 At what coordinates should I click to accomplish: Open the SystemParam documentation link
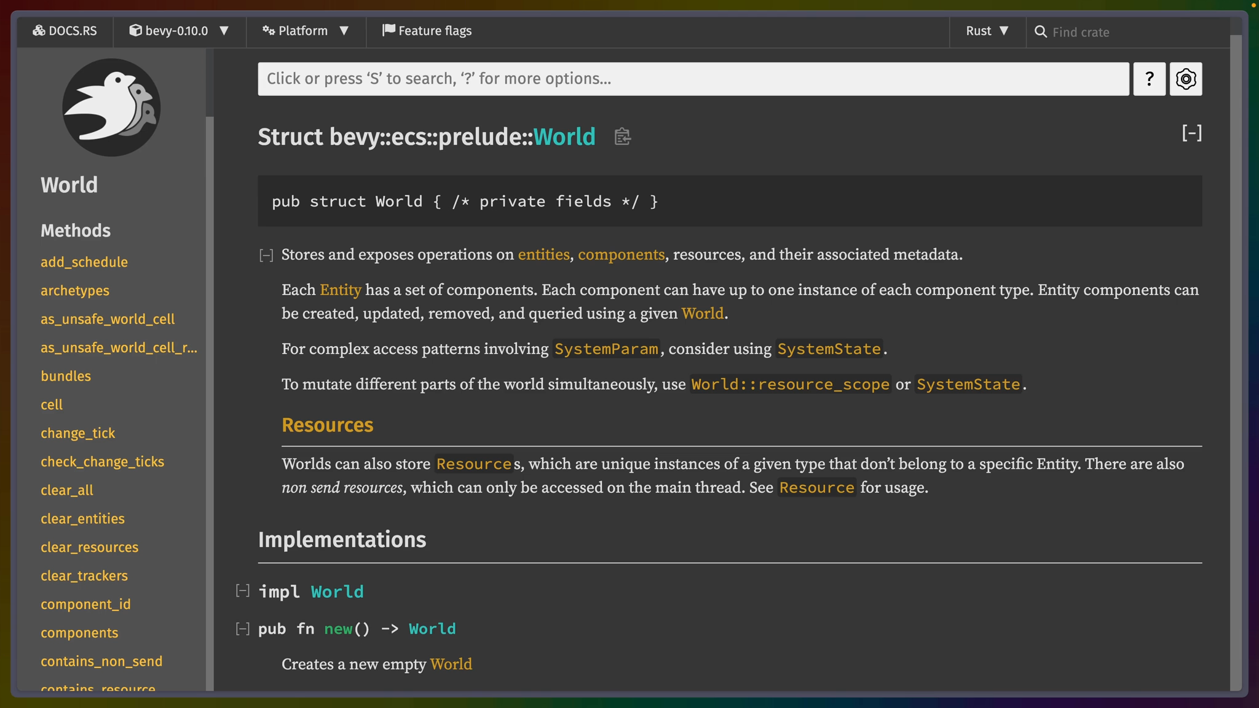point(606,349)
